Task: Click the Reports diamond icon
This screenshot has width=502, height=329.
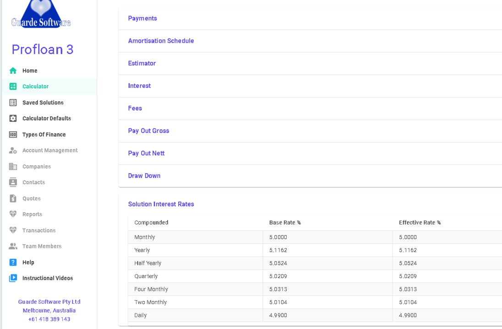Action: point(13,214)
